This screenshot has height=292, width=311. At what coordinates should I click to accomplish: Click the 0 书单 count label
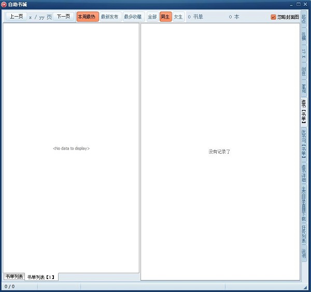[195, 17]
